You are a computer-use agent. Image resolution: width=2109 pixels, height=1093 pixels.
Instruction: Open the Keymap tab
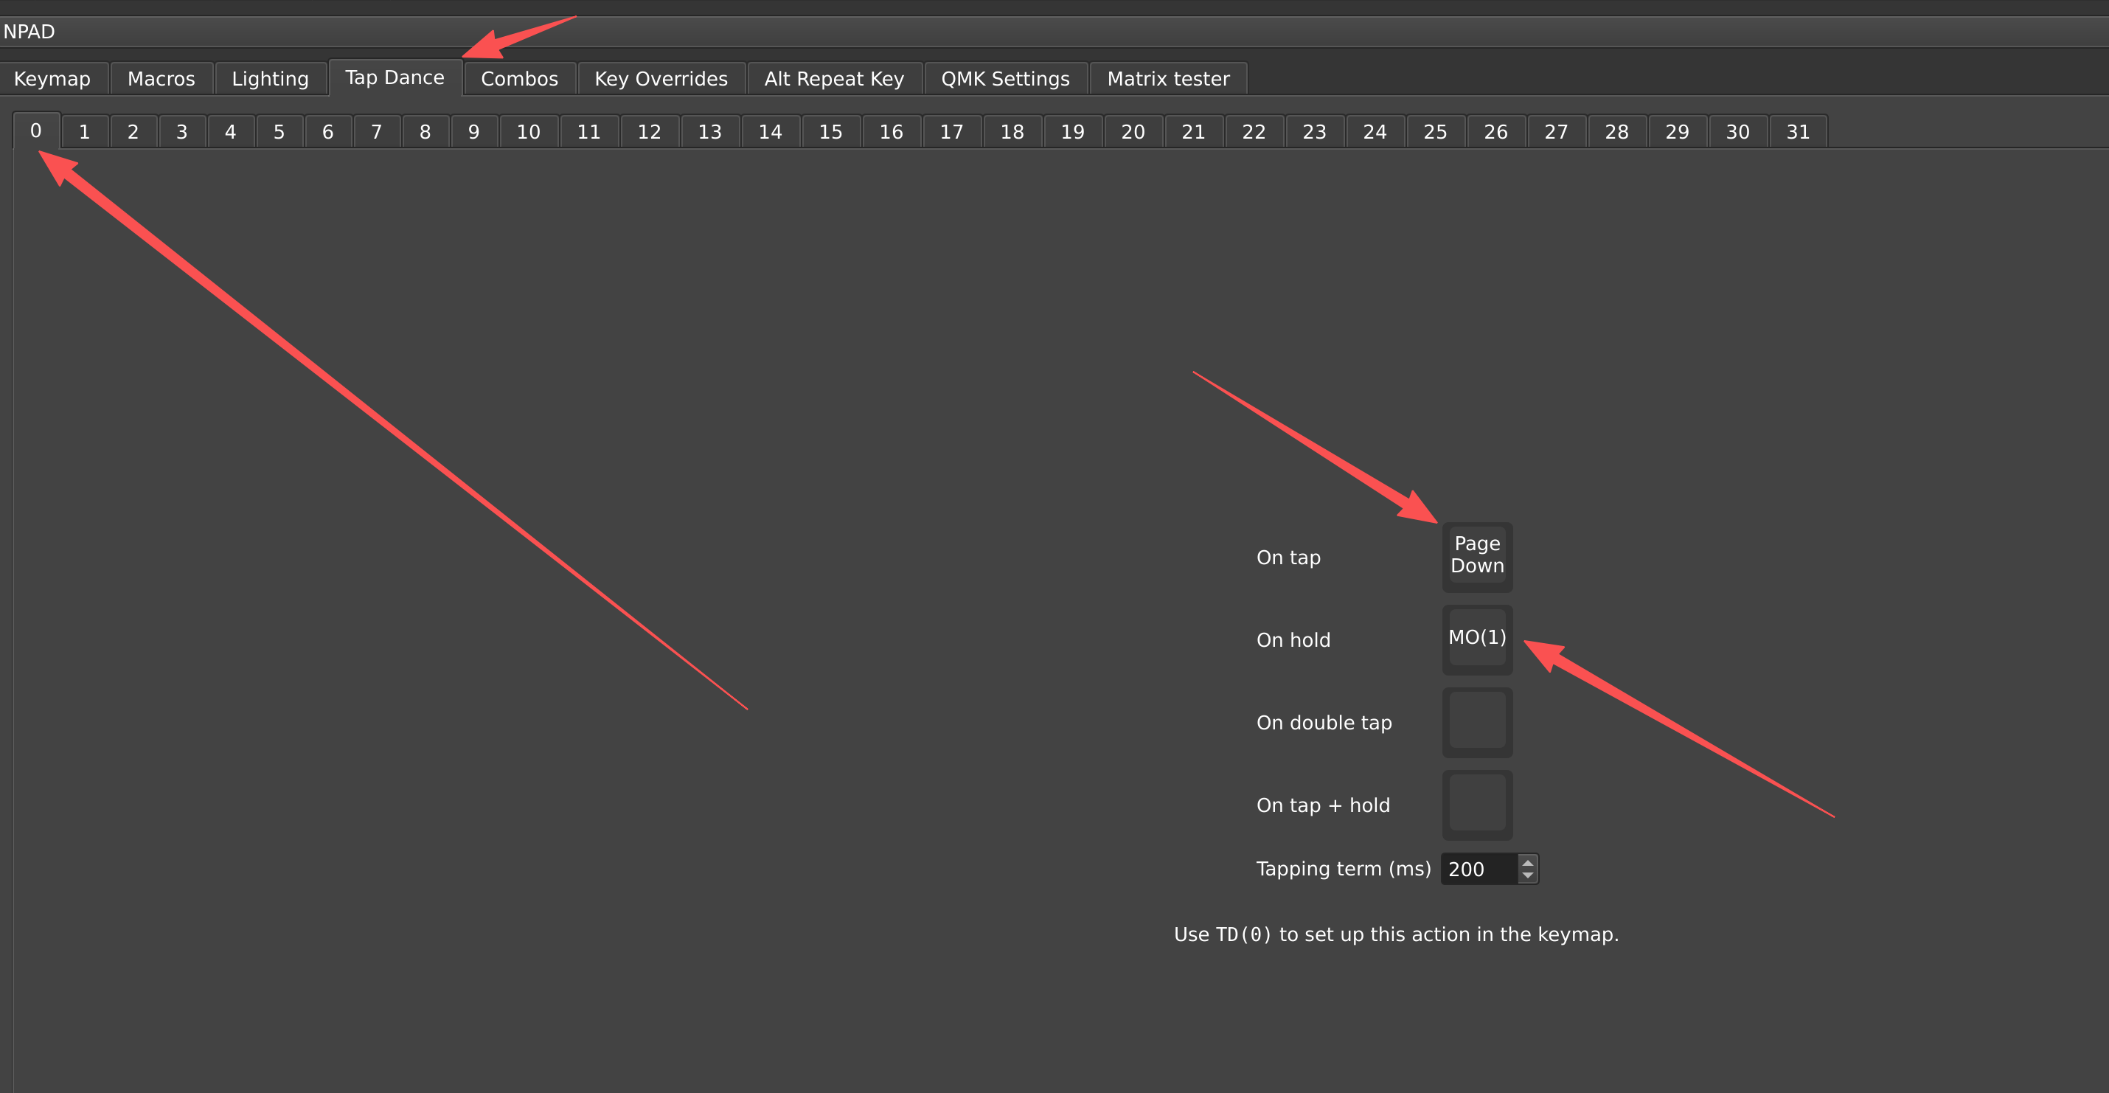click(52, 79)
